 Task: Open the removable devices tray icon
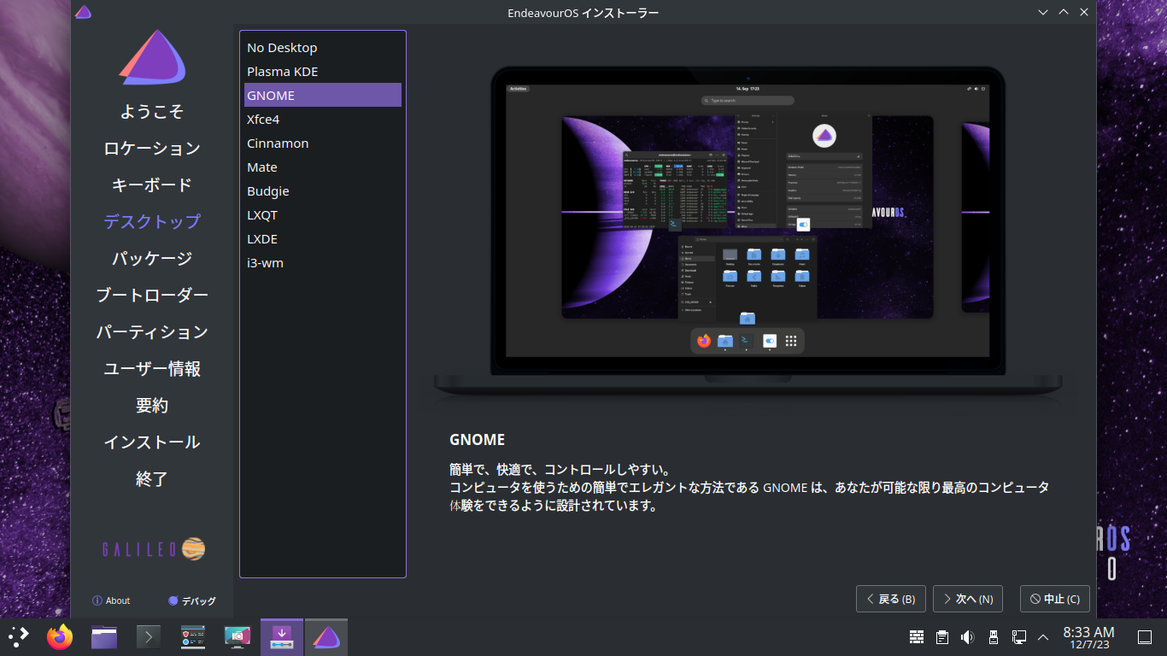(x=993, y=636)
